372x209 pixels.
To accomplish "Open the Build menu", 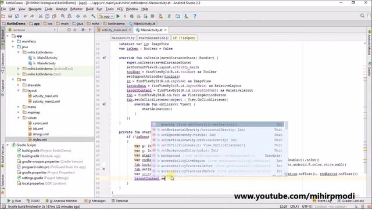I will click(90, 9).
